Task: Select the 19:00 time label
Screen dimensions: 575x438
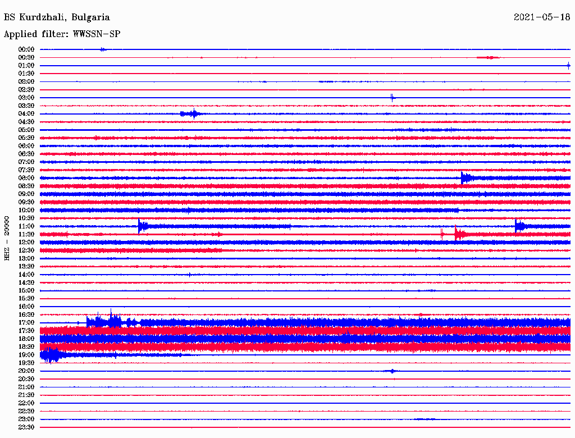Action: tap(26, 355)
